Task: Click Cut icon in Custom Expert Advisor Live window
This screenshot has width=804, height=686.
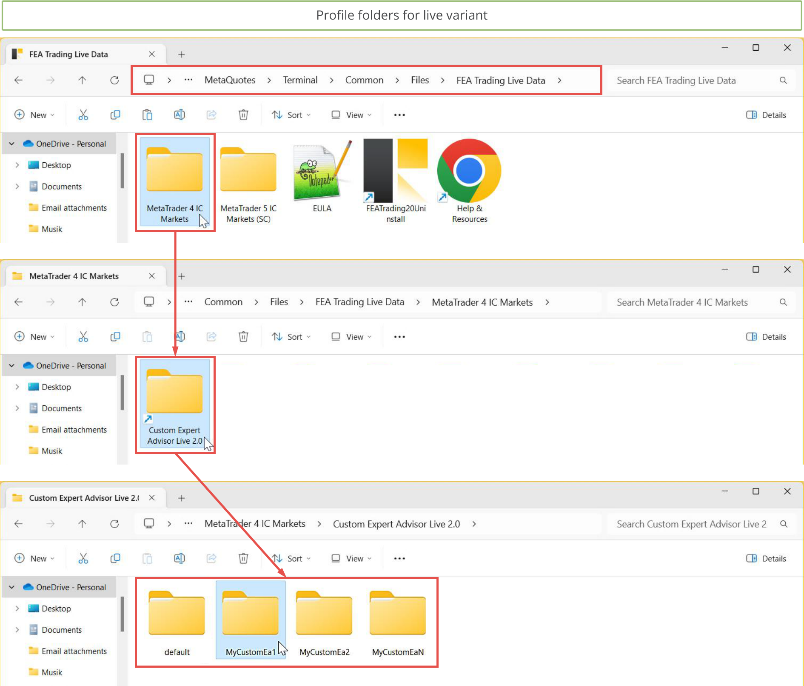Action: 83,559
